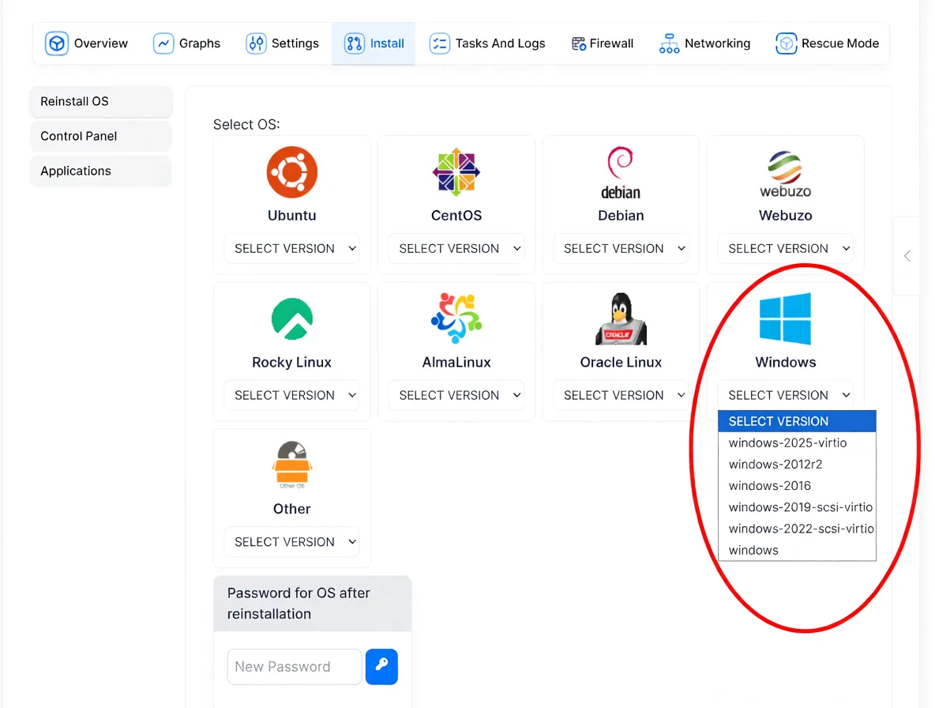Click the password key icon button
The width and height of the screenshot is (935, 708).
pyautogui.click(x=381, y=667)
